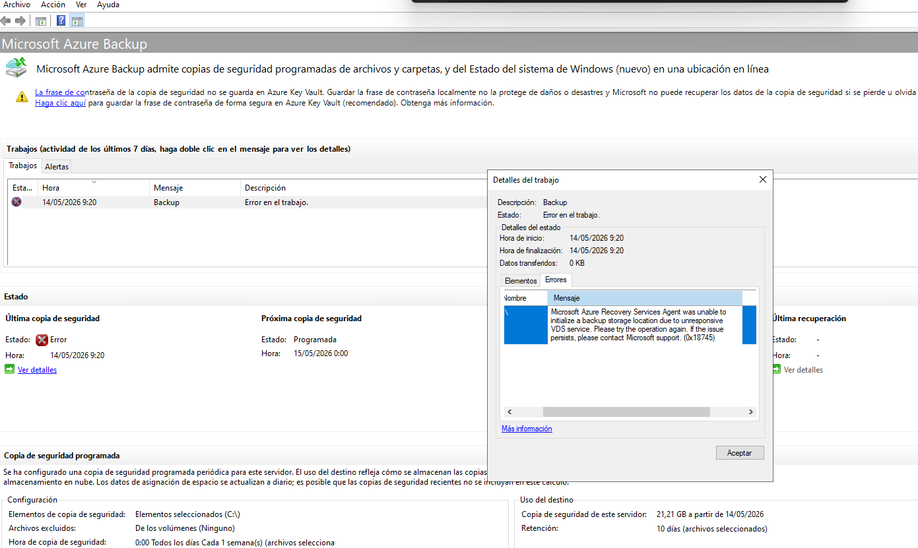Click the '21,21 GB a partir de 14/05/2026' value

(x=710, y=514)
